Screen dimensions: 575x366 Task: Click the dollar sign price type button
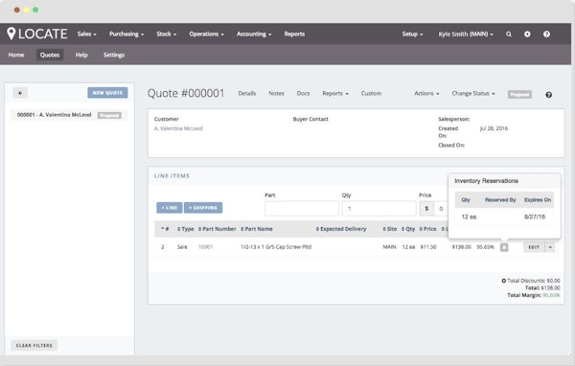click(x=426, y=209)
